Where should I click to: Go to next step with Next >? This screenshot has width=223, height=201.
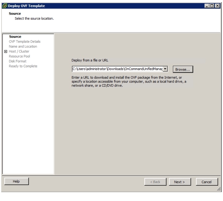tap(180, 182)
